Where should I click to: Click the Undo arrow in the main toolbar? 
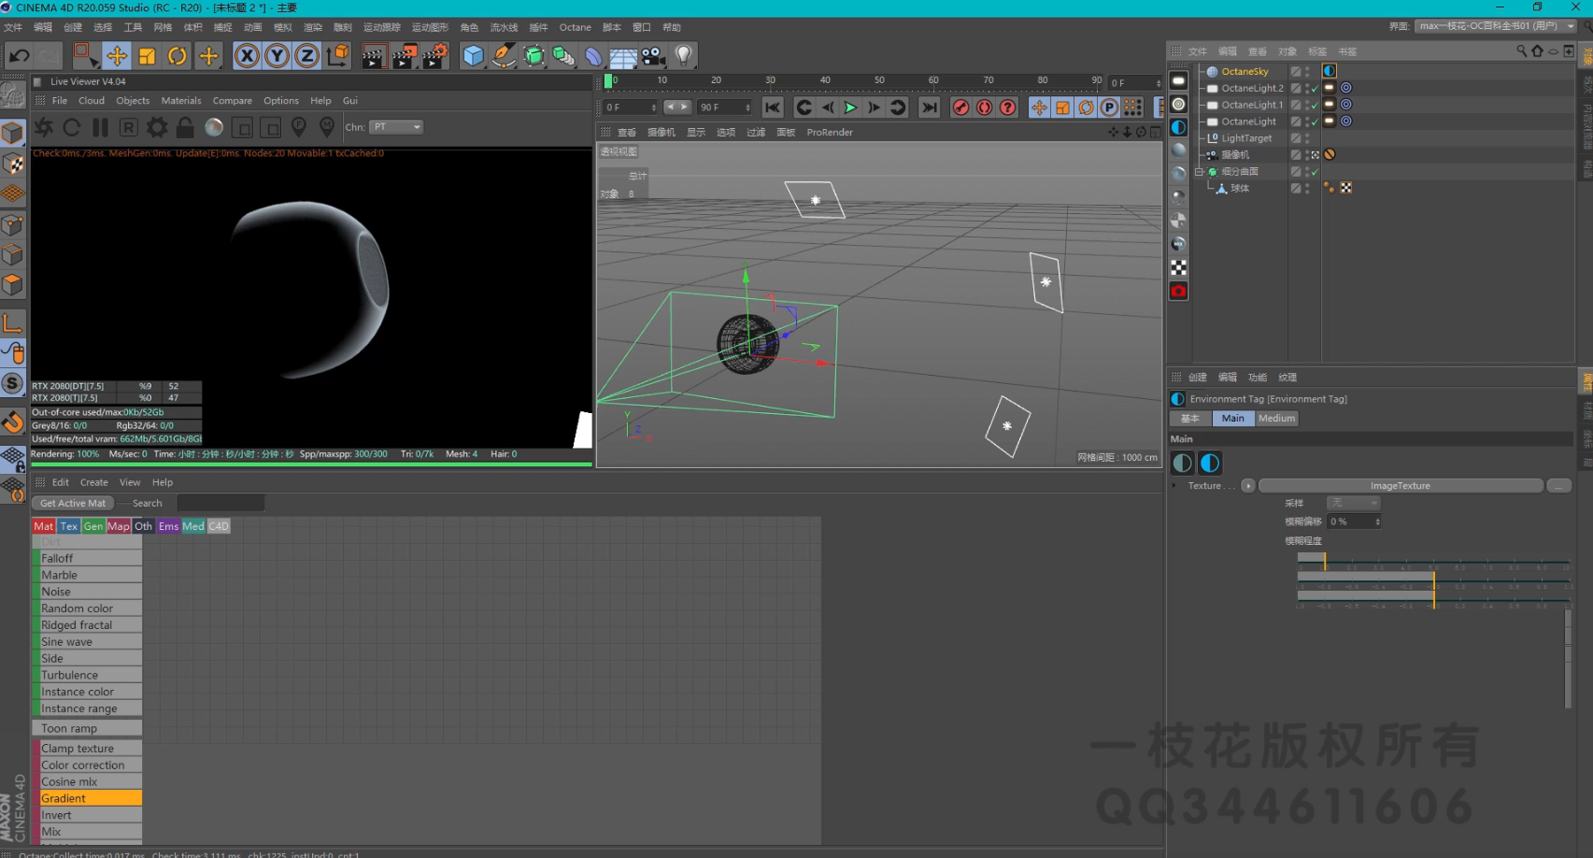coord(19,56)
